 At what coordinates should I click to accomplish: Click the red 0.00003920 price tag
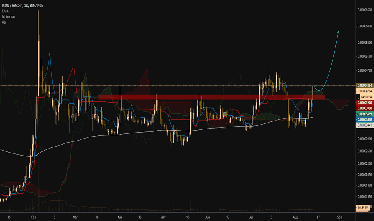pos(364,103)
